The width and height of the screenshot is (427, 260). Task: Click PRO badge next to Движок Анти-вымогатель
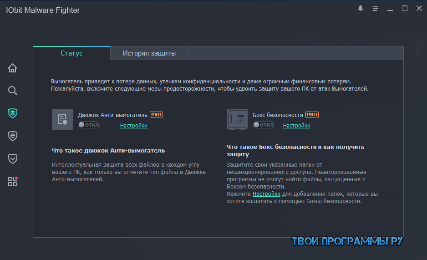(x=156, y=115)
